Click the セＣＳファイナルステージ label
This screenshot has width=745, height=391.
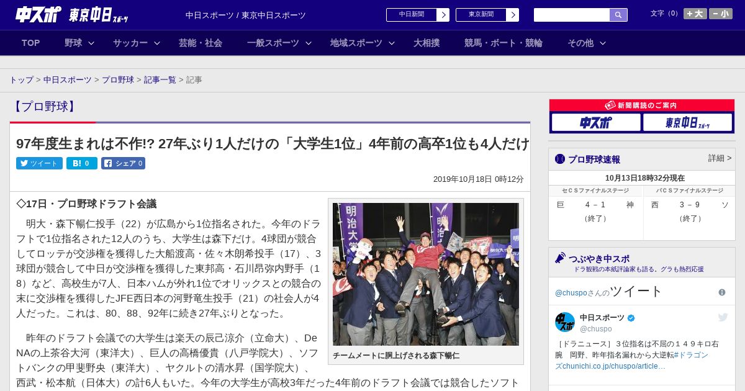pyautogui.click(x=595, y=191)
